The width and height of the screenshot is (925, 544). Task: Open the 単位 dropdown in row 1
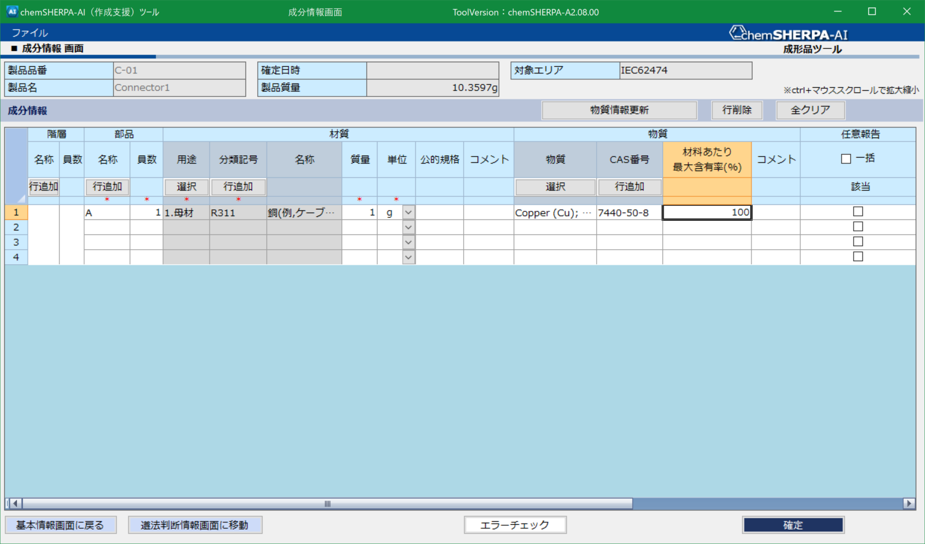point(408,212)
